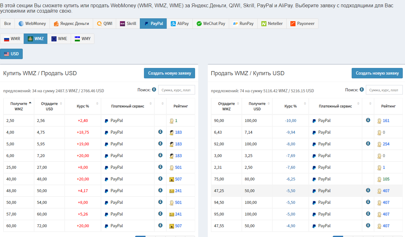Sort sell table by Отдадите WMZ column
Image resolution: width=405 pixels, height=237 pixels.
[x=226, y=106]
